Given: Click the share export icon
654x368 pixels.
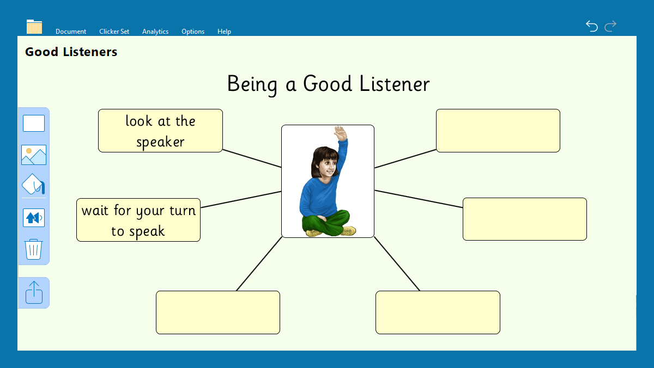Looking at the screenshot, I should [x=34, y=292].
